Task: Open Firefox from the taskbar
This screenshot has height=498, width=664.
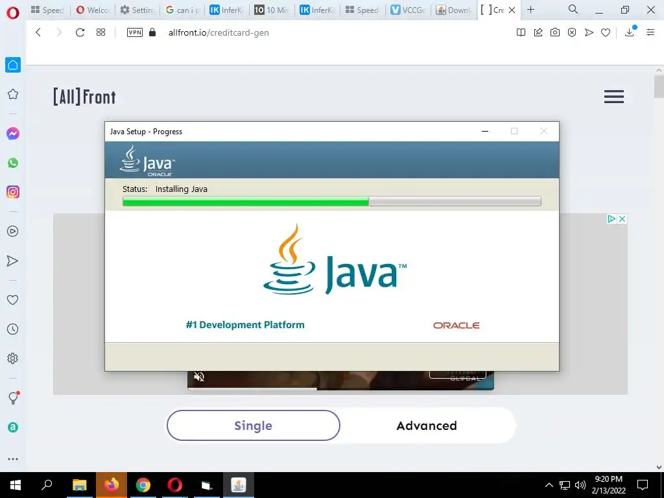Action: (112, 485)
